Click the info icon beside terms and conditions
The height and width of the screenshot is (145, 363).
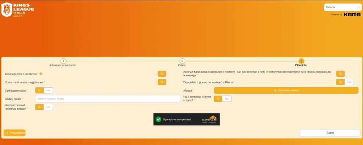pyautogui.click(x=41, y=74)
